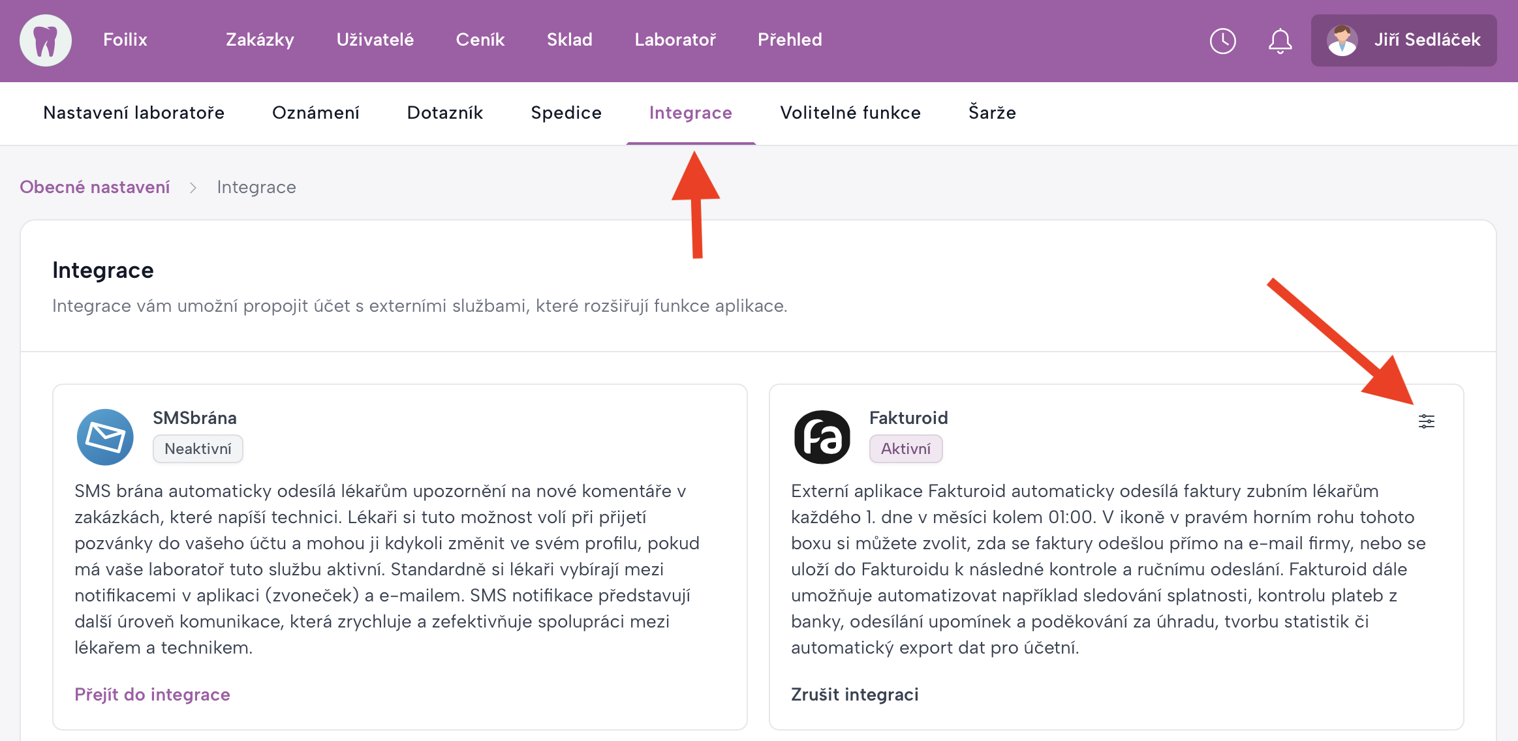Click Přejít do integrace link
The height and width of the screenshot is (741, 1518).
pos(152,695)
